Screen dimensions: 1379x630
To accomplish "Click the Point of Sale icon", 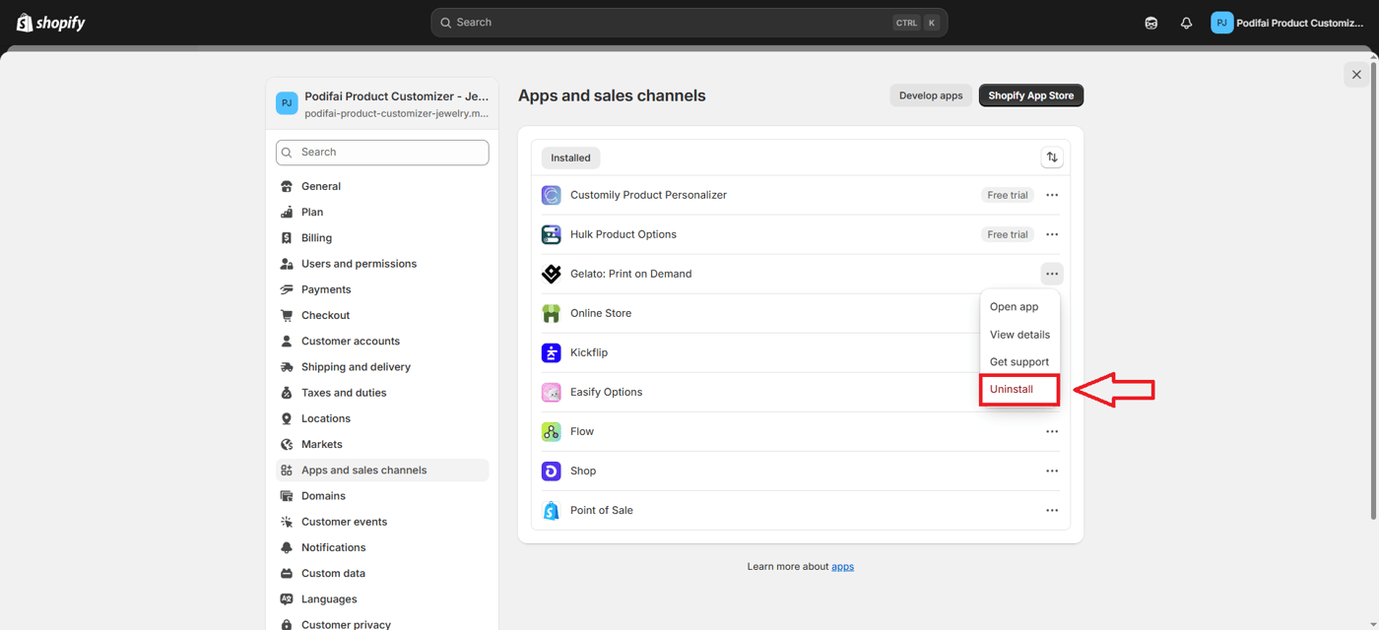I will coord(552,510).
